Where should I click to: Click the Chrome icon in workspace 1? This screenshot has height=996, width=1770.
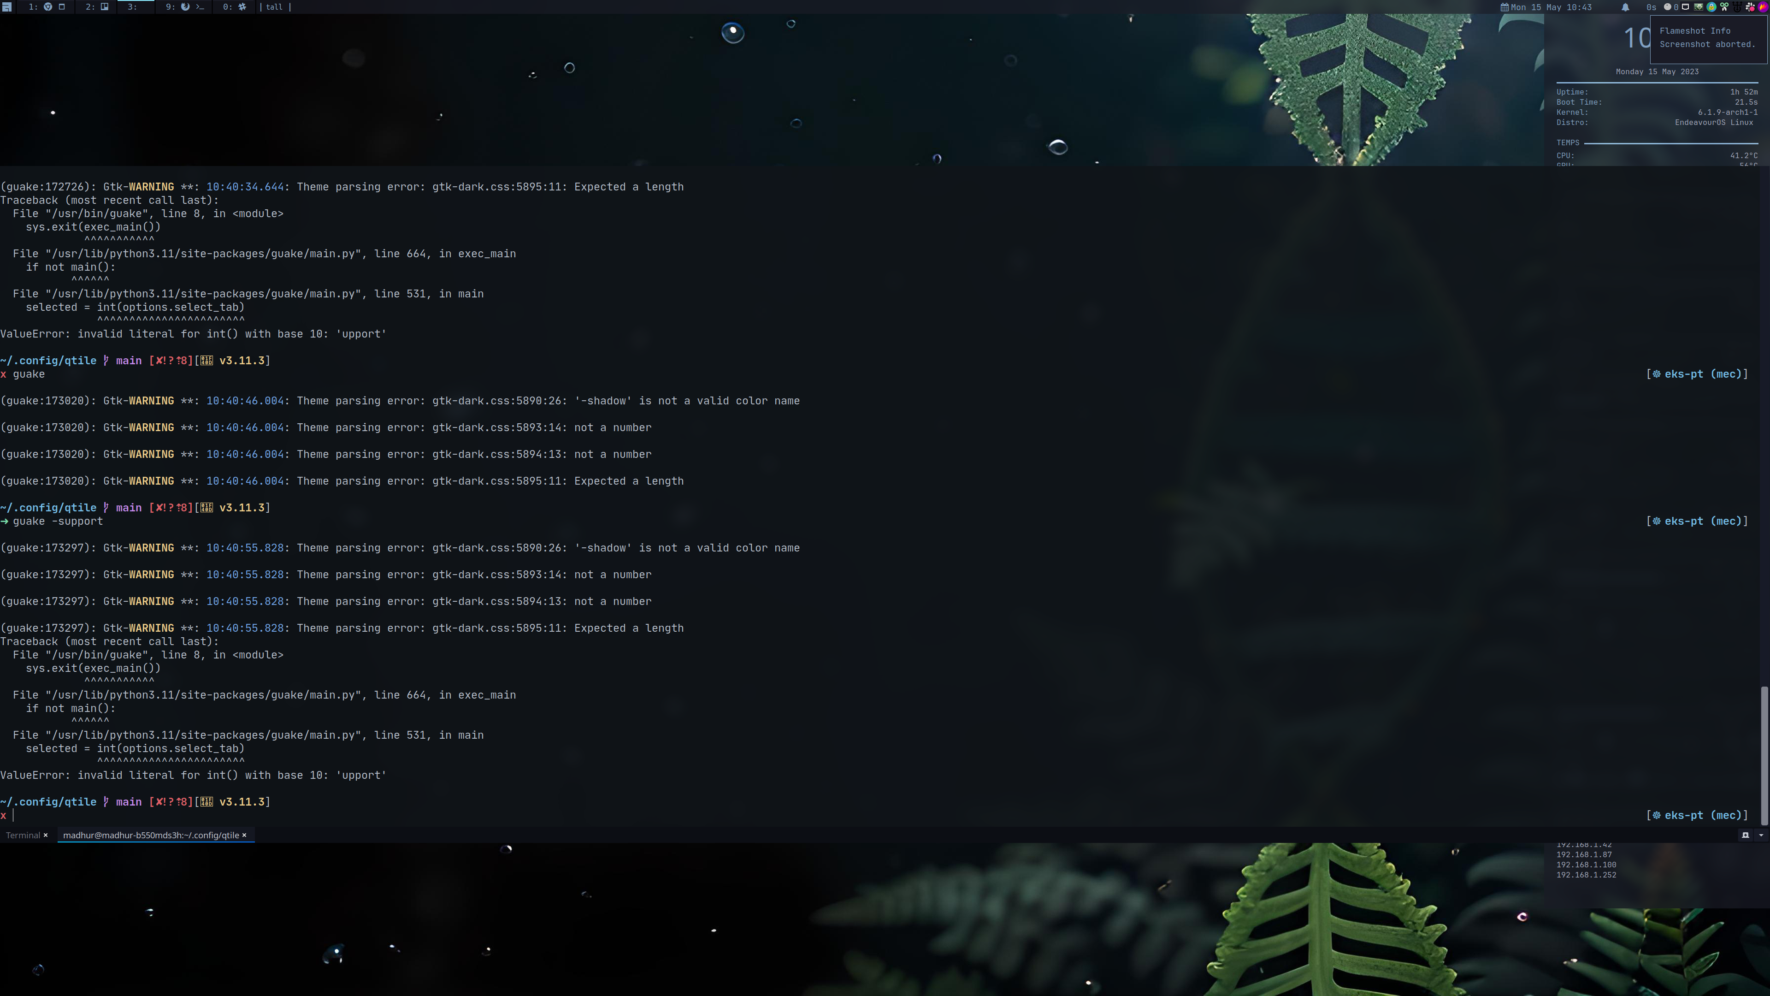pyautogui.click(x=48, y=7)
